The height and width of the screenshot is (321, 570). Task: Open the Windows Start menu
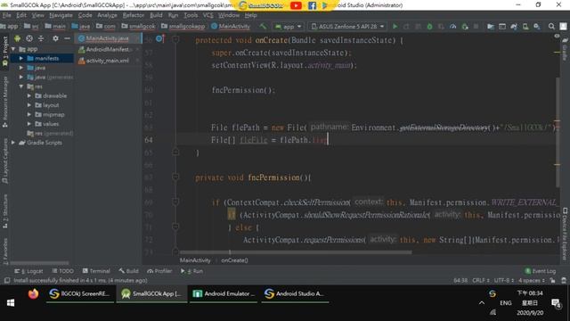pos(11,303)
